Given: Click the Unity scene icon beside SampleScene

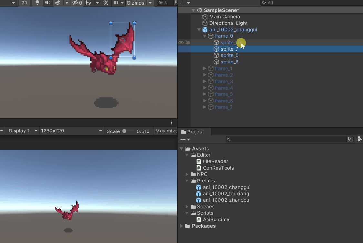Looking at the screenshot, I should point(199,10).
